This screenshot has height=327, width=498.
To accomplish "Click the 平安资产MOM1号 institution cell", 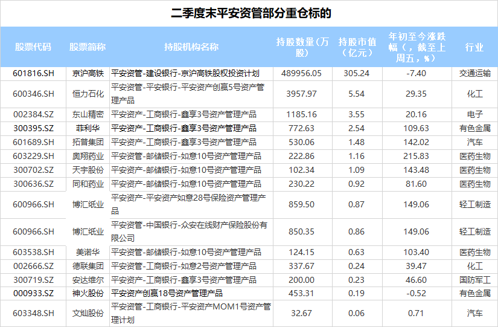I will pos(191,314).
